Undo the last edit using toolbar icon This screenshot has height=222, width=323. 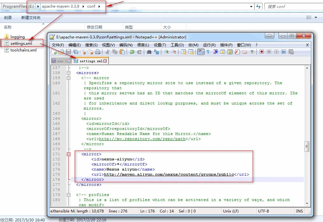pyautogui.click(x=132, y=51)
